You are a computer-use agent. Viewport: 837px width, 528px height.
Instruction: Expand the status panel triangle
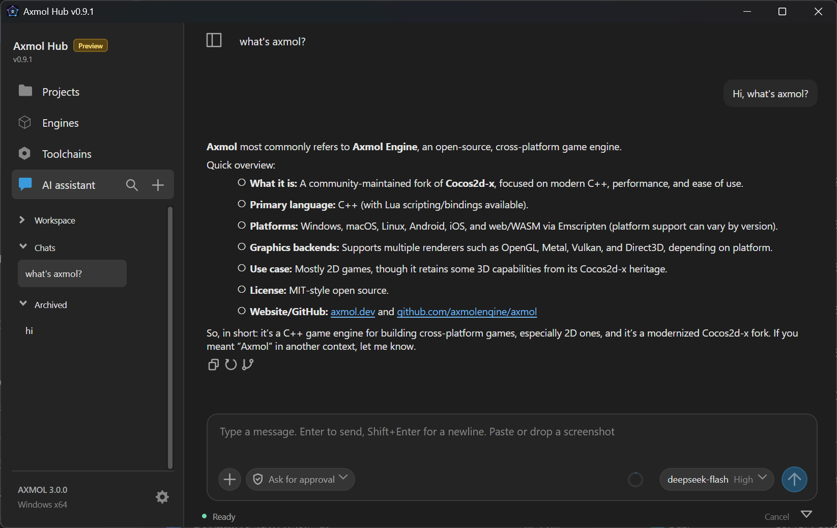point(806,514)
